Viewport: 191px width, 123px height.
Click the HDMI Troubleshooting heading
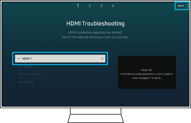(95, 24)
